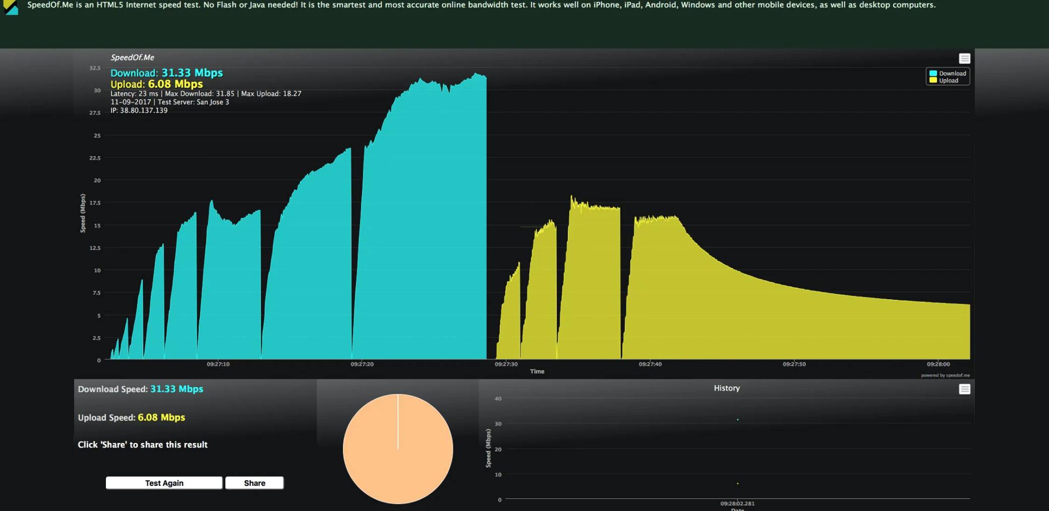Viewport: 1049px width, 511px height.
Task: Click the 40 tick on History axis
Action: [498, 399]
